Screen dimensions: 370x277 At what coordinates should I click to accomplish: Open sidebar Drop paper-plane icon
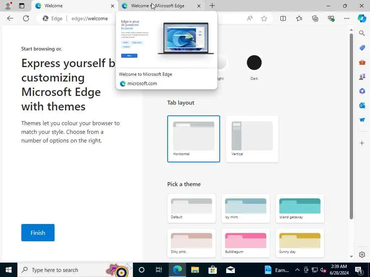click(362, 120)
